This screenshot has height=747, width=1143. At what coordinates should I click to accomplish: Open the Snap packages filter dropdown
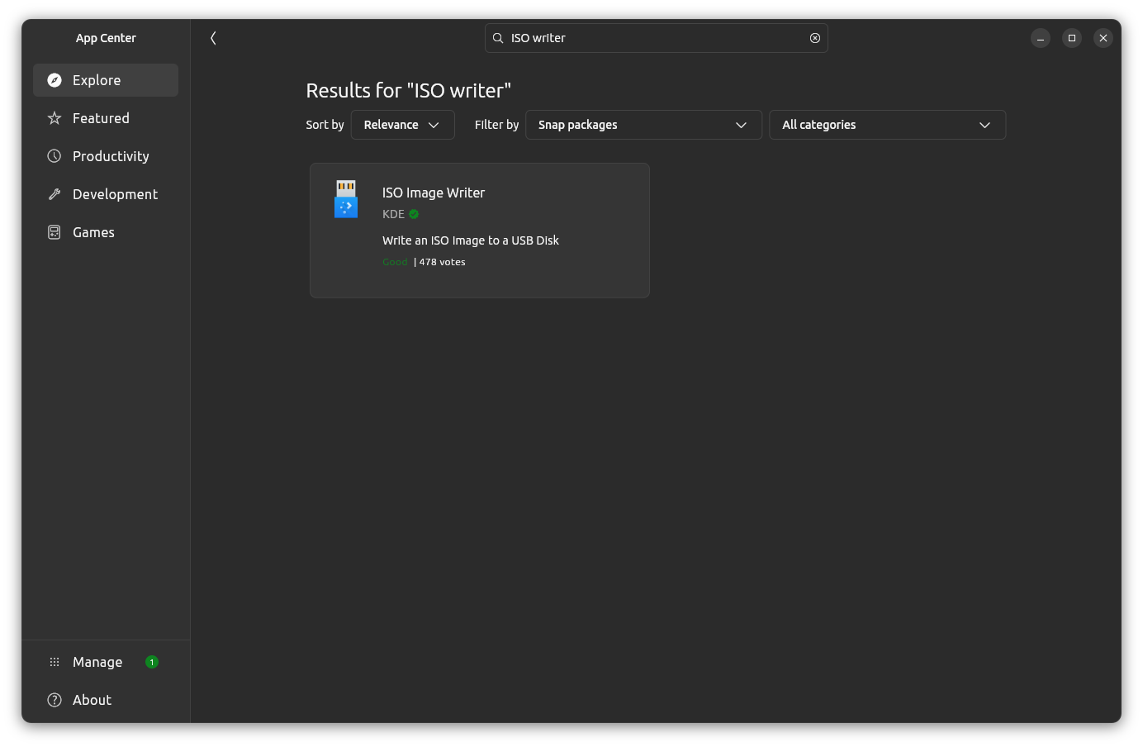pyautogui.click(x=644, y=125)
